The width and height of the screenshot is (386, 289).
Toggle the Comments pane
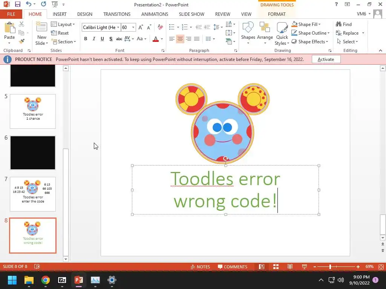pyautogui.click(x=232, y=267)
